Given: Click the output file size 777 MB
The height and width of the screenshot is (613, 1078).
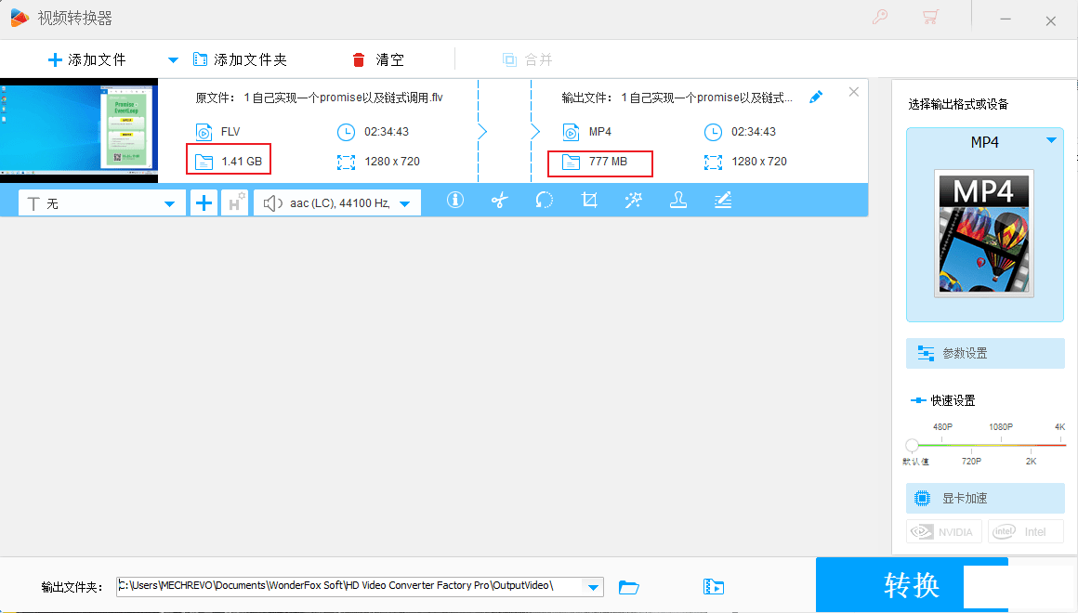Looking at the screenshot, I should click(608, 162).
